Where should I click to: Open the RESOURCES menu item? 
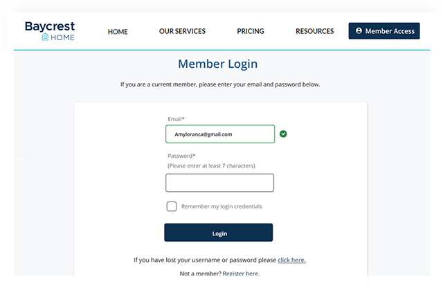pos(314,31)
